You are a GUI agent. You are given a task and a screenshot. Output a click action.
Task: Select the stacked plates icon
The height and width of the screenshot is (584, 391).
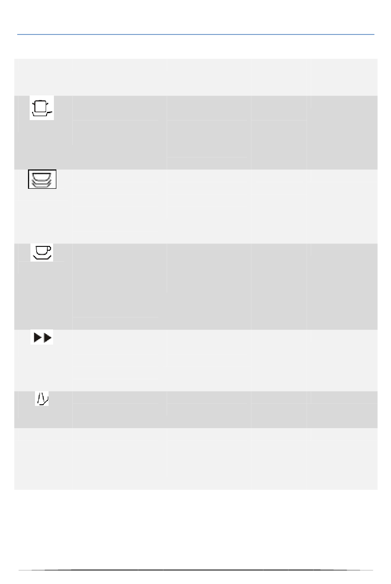(42, 179)
